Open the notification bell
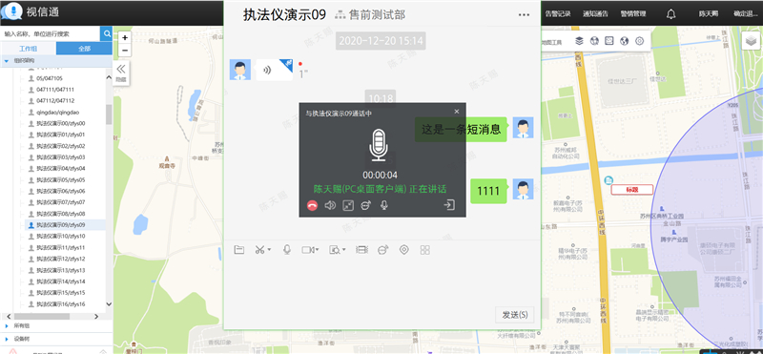 click(671, 13)
